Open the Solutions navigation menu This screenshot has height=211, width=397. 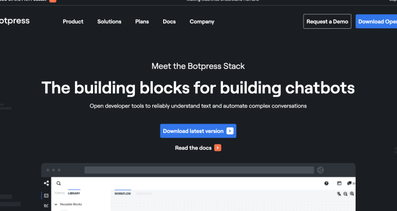[x=109, y=22]
